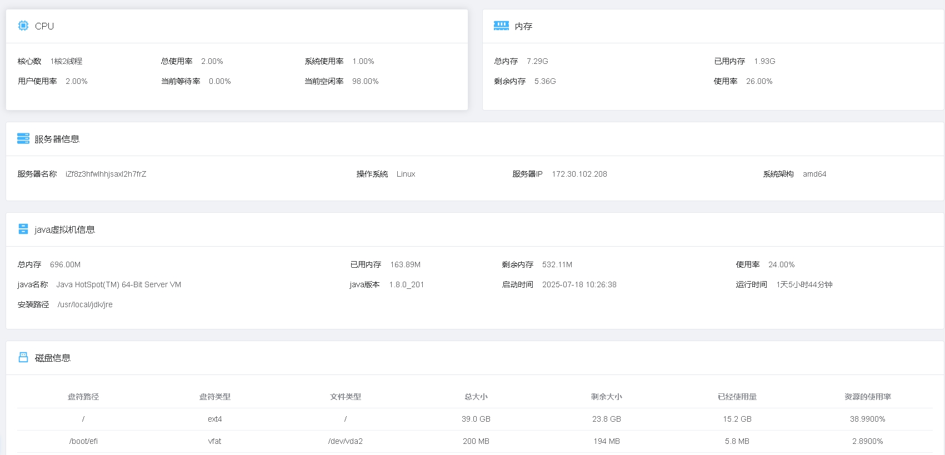The width and height of the screenshot is (945, 455).
Task: Click the icon beside java虚拟机信息
Action: [23, 229]
